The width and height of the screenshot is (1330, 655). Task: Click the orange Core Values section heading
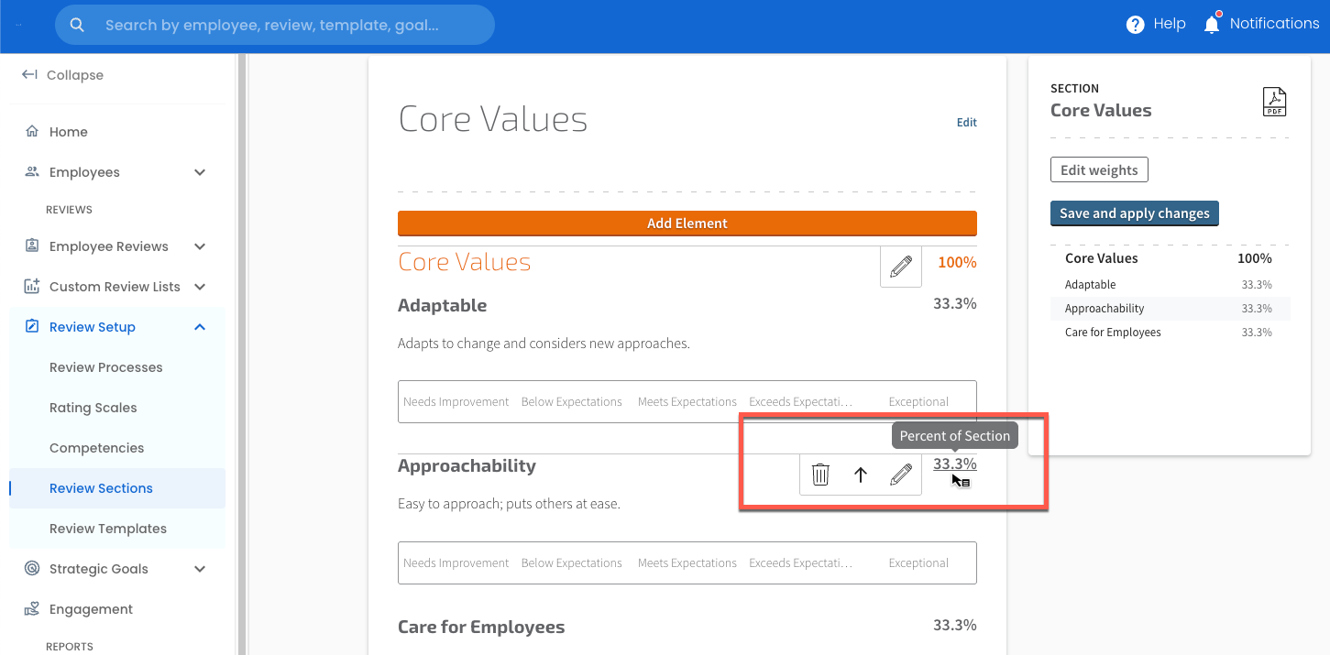point(464,262)
